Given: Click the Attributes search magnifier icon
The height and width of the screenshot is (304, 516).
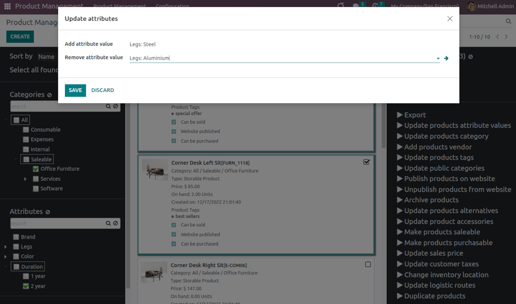Looking at the screenshot, I should click(x=108, y=223).
